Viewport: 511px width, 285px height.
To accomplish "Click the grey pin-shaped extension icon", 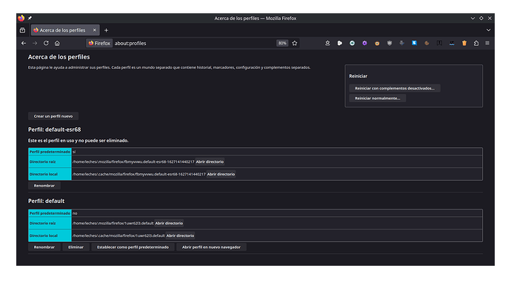I will 402,43.
